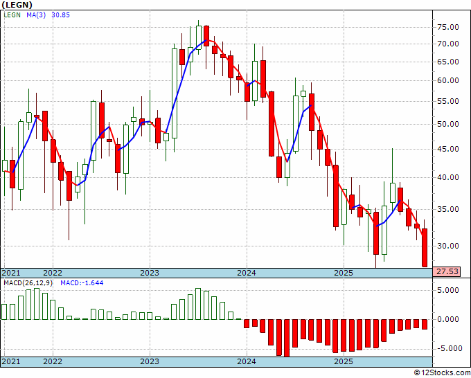The image size is (471, 378).
Task: Click the 70.00 price axis label
Action: tap(448, 44)
